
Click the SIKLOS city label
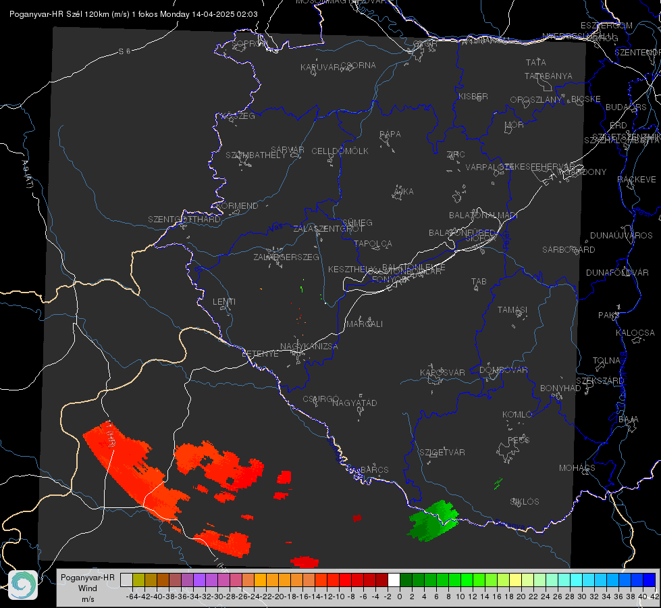pyautogui.click(x=525, y=502)
